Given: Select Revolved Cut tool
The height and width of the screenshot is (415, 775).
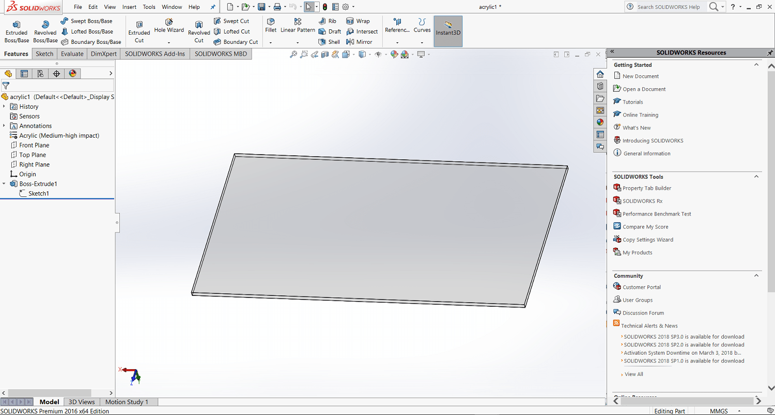Looking at the screenshot, I should (199, 32).
